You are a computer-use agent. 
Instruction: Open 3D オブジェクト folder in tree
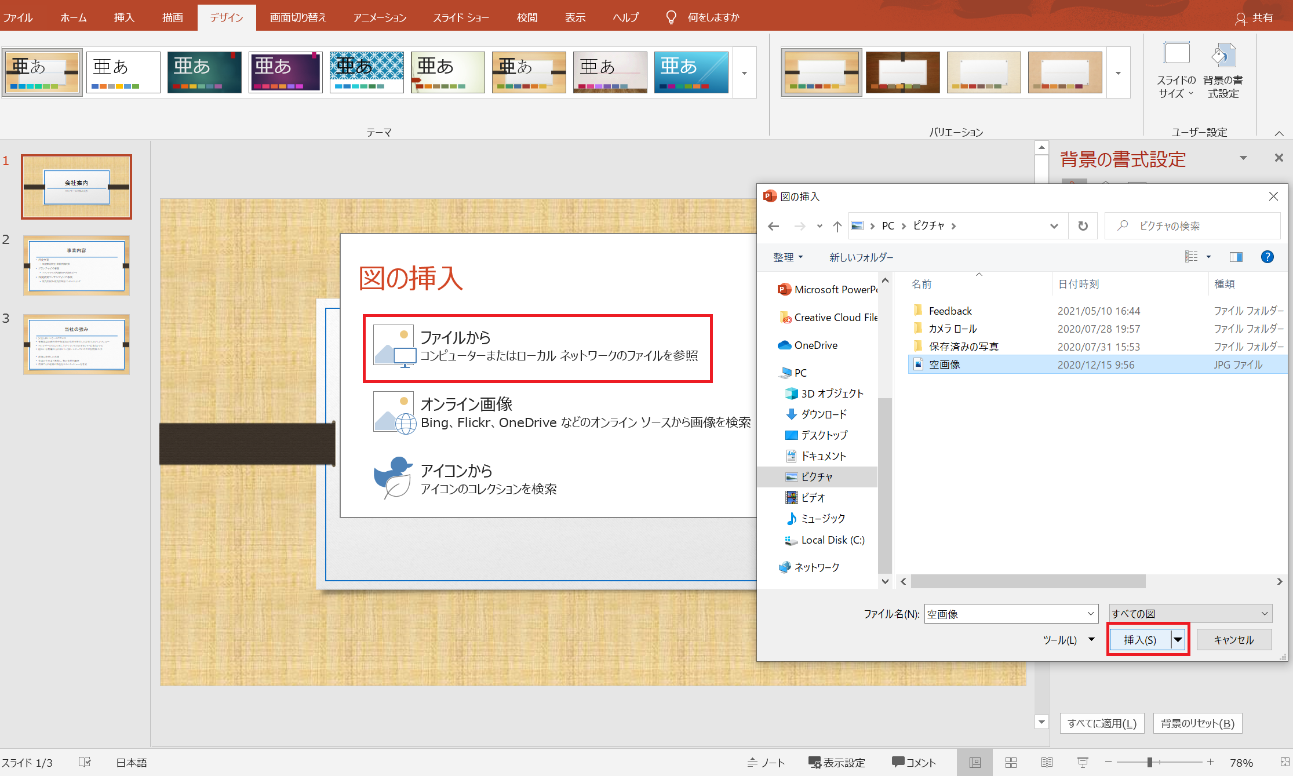click(x=824, y=394)
